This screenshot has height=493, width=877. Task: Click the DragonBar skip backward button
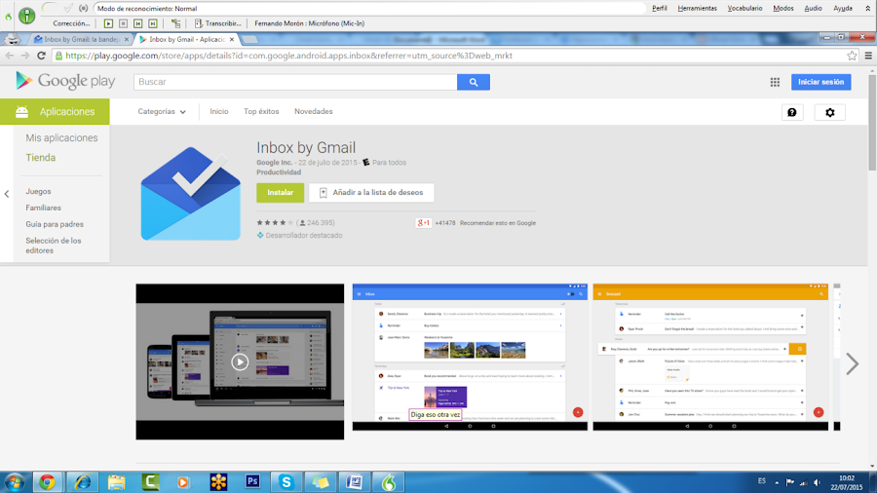pyautogui.click(x=138, y=23)
